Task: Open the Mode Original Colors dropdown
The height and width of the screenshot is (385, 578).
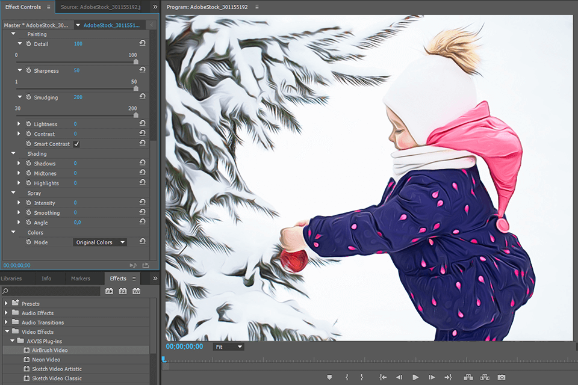Action: coord(100,242)
